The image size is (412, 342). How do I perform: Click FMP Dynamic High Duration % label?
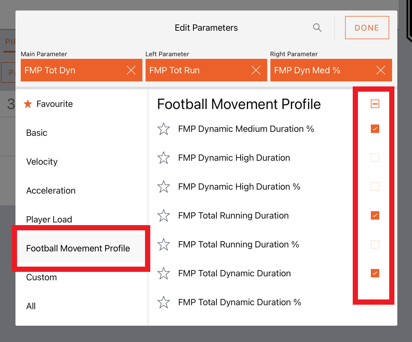(x=239, y=187)
